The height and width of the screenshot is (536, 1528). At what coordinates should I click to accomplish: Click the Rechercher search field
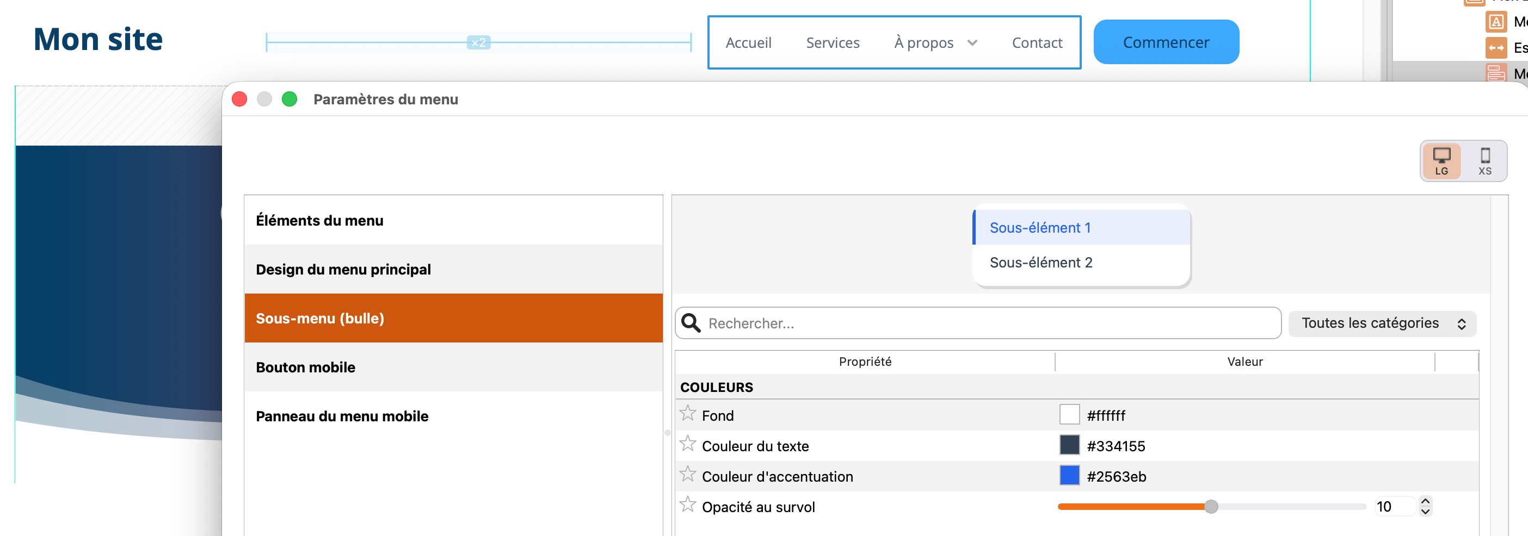978,323
